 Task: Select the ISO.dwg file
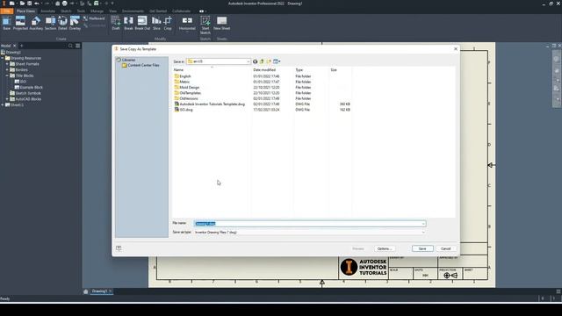pyautogui.click(x=184, y=110)
